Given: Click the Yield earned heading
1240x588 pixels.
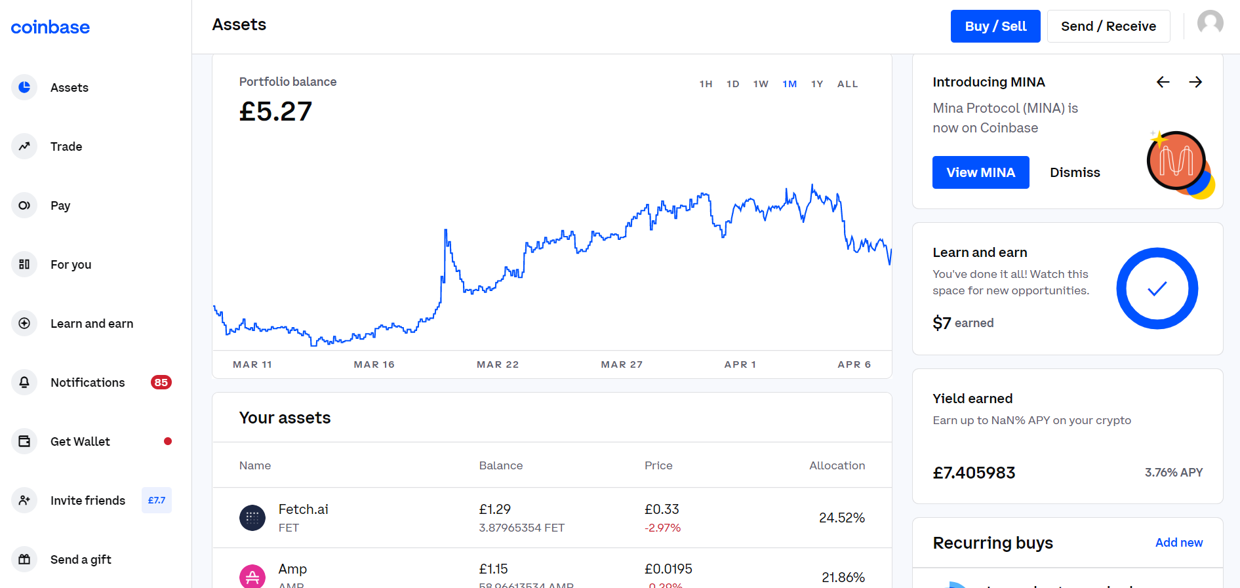Looking at the screenshot, I should click(972, 399).
